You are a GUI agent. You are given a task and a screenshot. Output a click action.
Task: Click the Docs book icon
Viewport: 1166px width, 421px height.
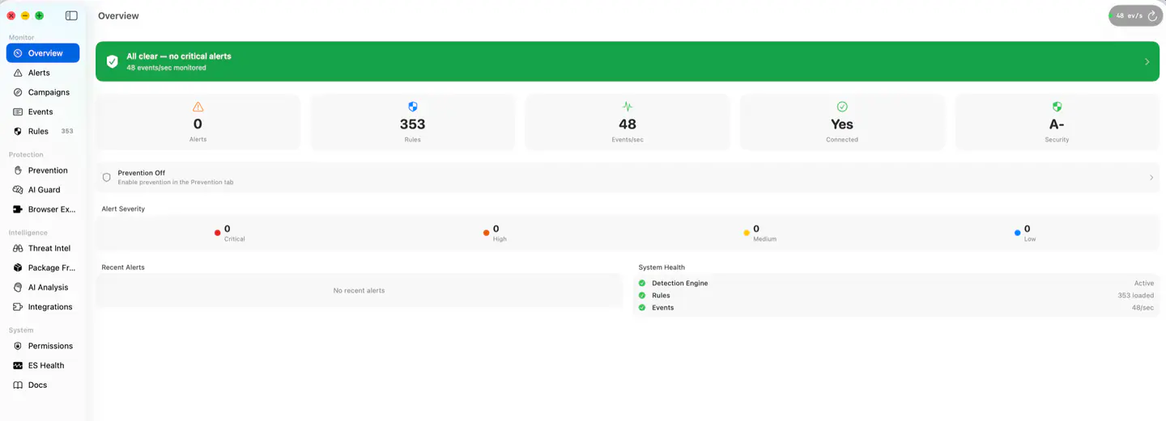pyautogui.click(x=18, y=385)
